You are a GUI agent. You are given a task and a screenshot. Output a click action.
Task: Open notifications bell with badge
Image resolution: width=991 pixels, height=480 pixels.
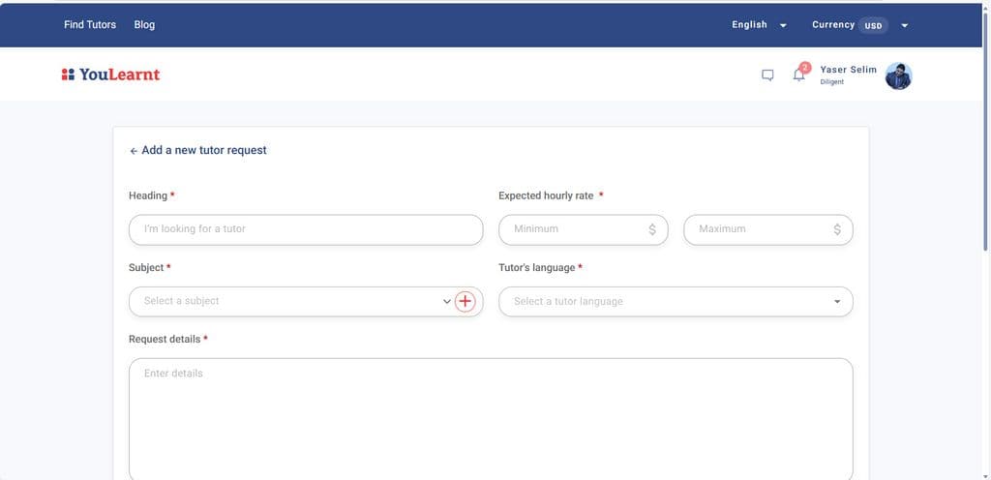pyautogui.click(x=800, y=73)
